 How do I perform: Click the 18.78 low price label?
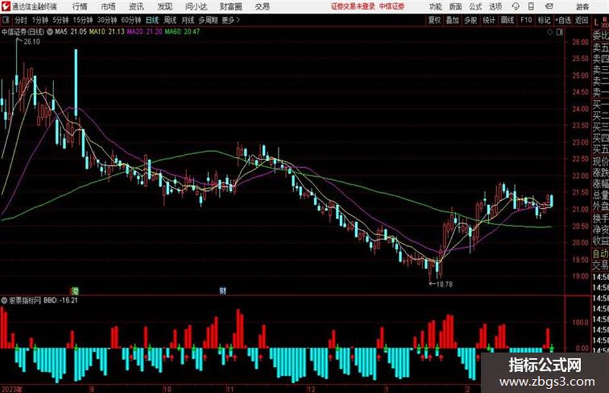point(445,285)
